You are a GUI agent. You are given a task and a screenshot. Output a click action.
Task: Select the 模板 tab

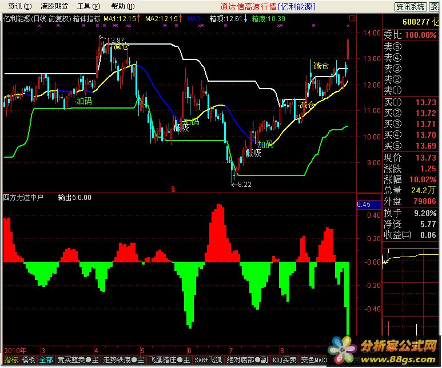(x=28, y=360)
